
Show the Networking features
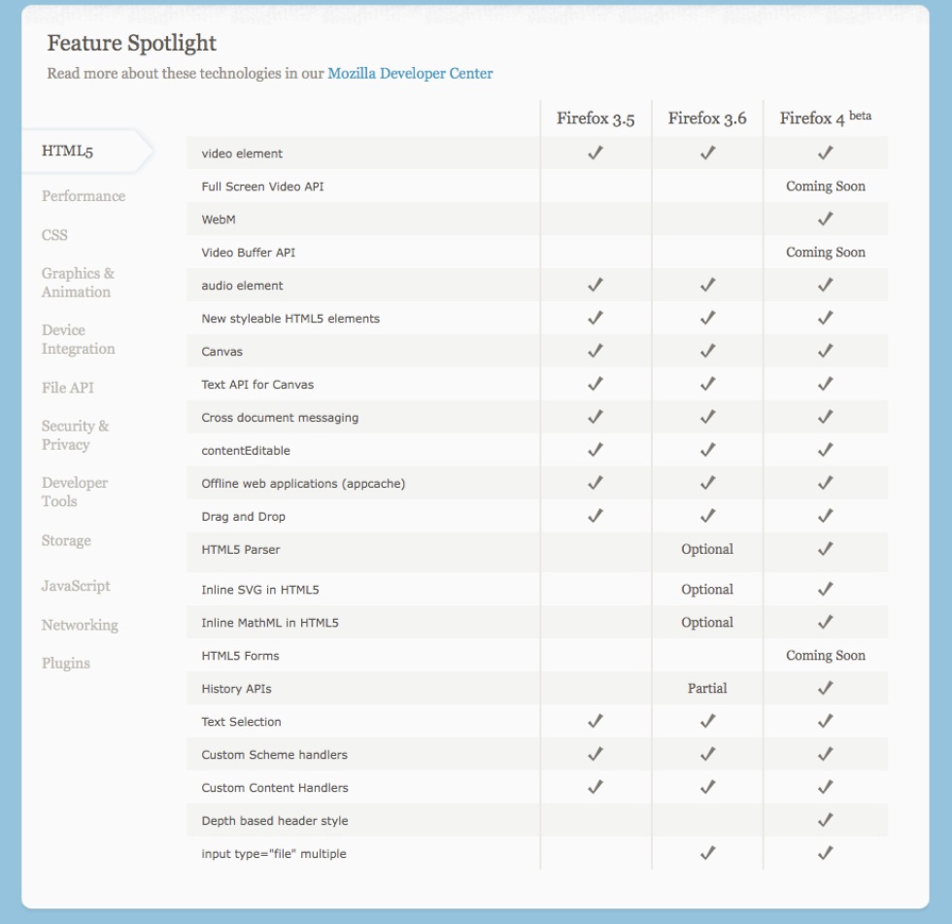80,625
